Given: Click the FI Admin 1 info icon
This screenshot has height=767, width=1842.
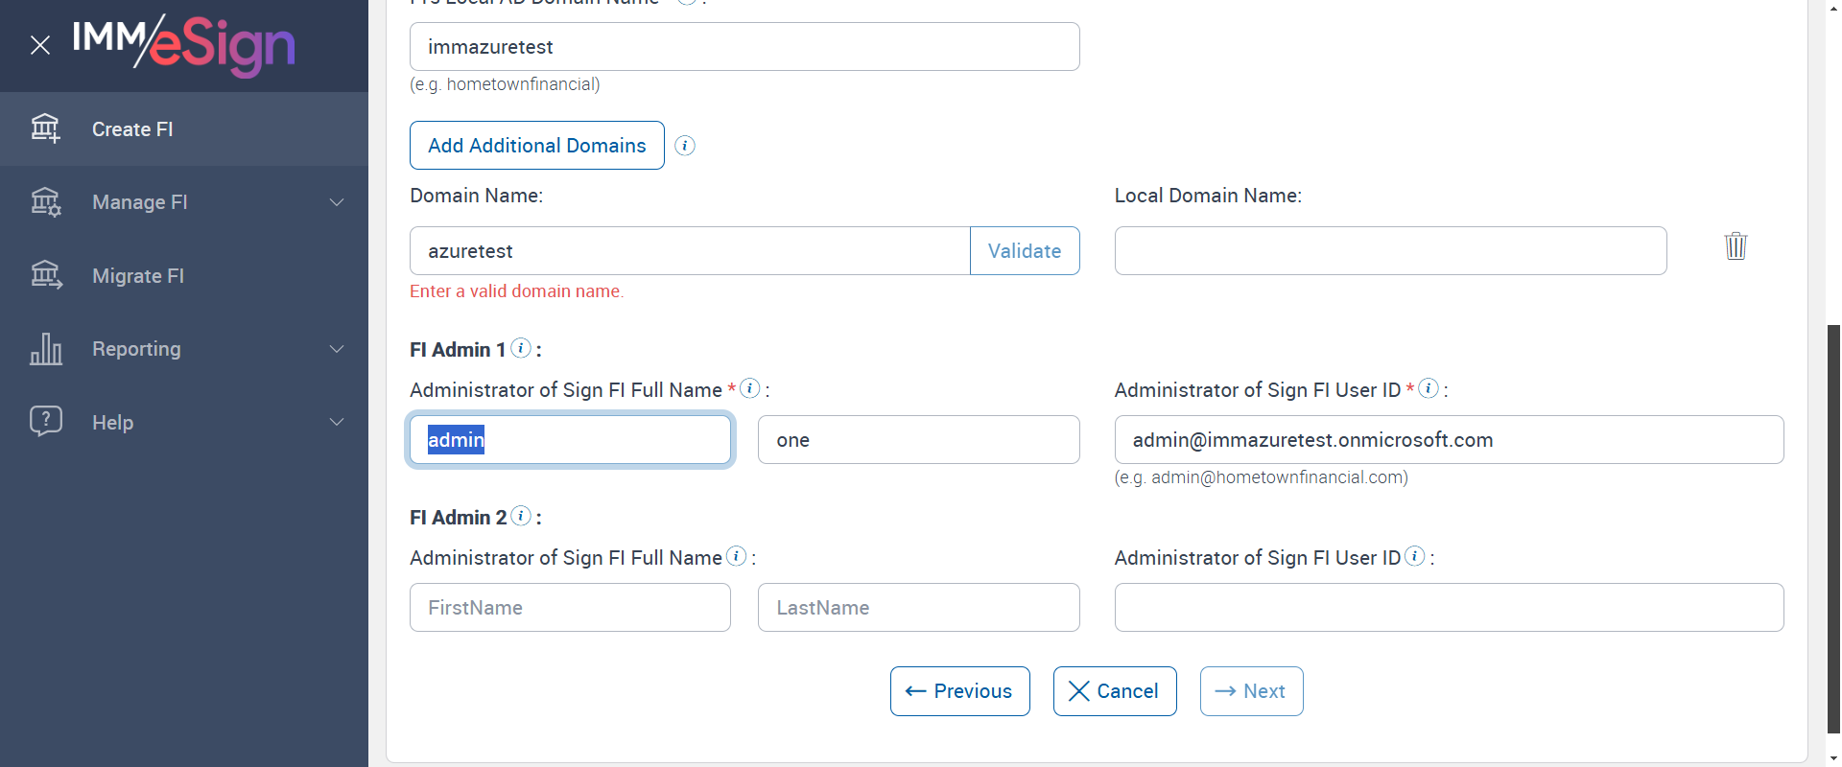Looking at the screenshot, I should [521, 348].
